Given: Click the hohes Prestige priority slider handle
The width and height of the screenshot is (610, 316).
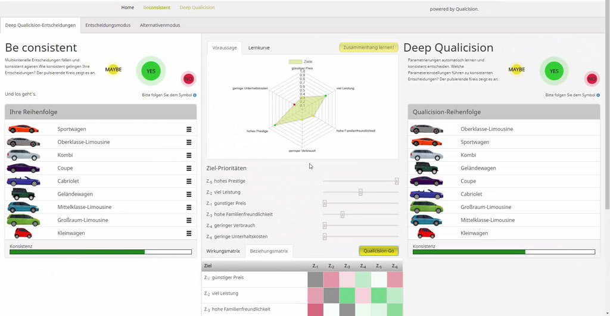Looking at the screenshot, I should tap(396, 181).
